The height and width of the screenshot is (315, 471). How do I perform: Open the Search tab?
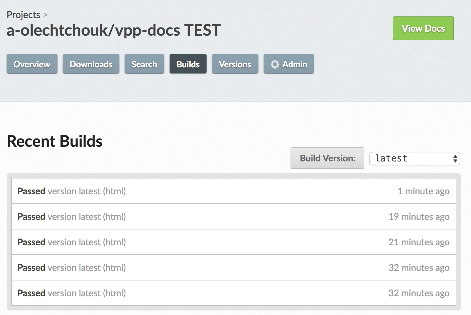point(144,64)
